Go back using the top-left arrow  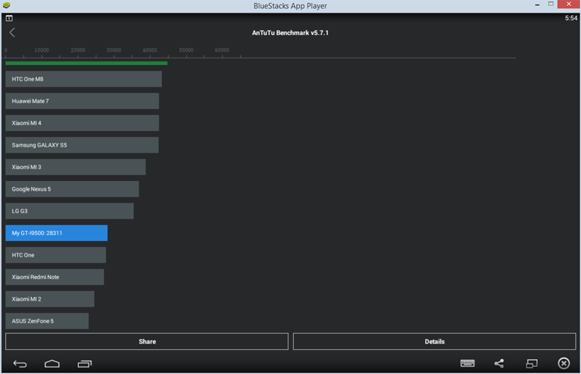[12, 32]
